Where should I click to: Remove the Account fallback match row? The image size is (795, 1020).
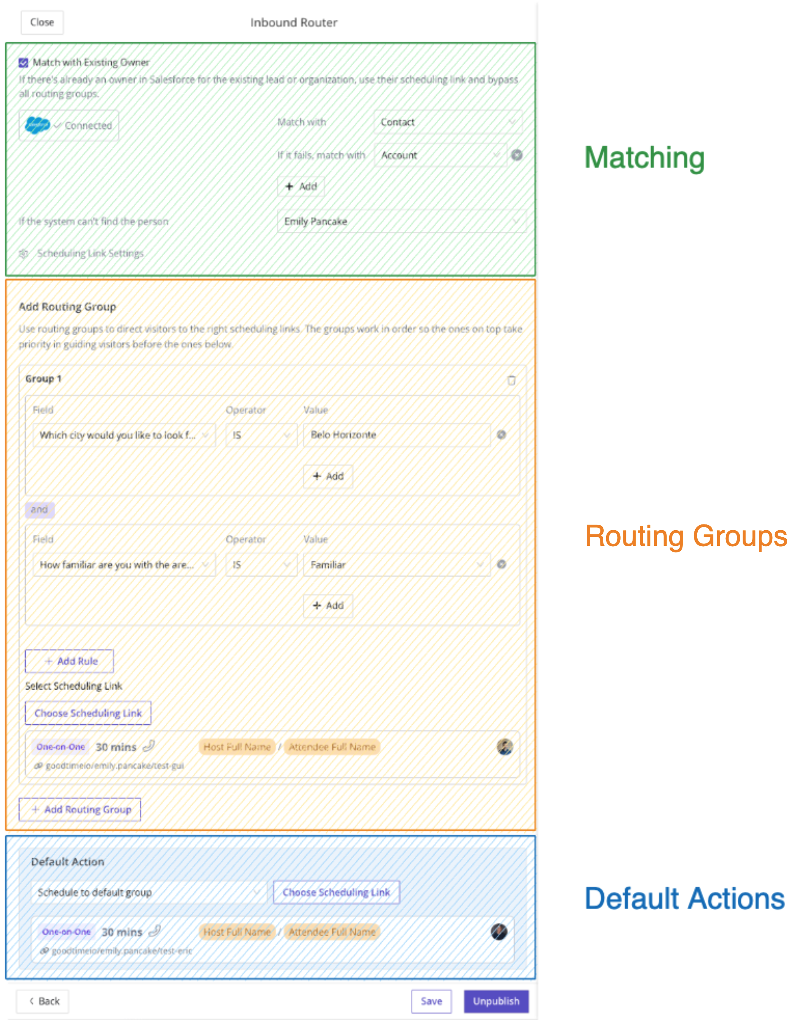click(517, 155)
